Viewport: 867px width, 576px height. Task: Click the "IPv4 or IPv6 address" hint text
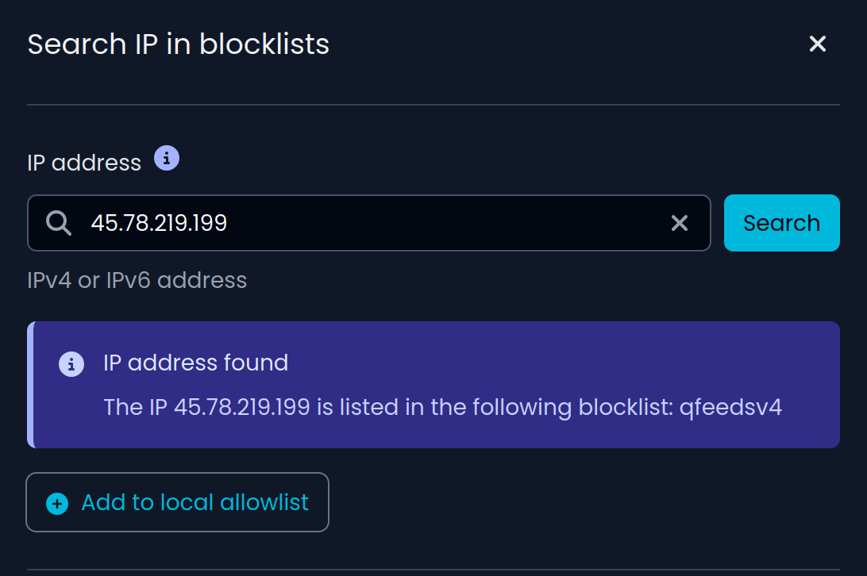137,280
